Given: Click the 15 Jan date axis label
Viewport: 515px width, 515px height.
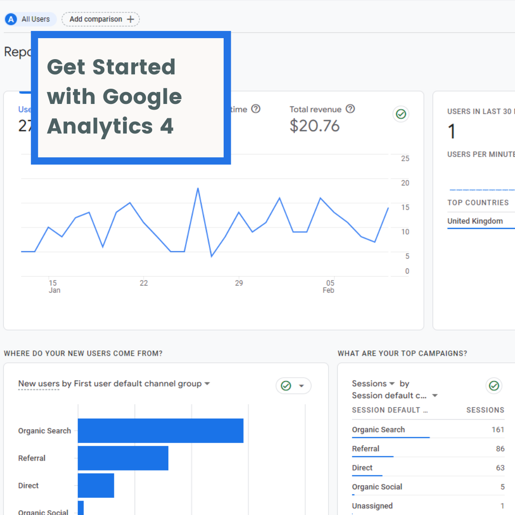Looking at the screenshot, I should pos(54,287).
